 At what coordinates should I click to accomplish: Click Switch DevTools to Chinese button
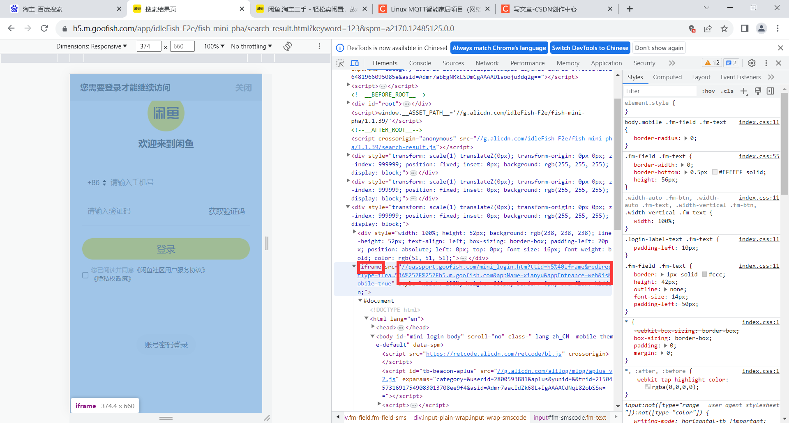point(590,48)
